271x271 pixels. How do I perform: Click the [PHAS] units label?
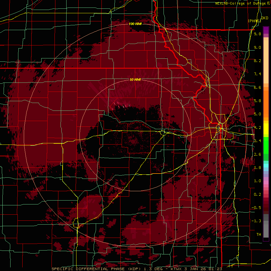click(x=254, y=21)
